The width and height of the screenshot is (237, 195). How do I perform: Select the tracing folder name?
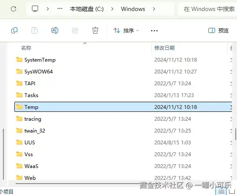33,119
